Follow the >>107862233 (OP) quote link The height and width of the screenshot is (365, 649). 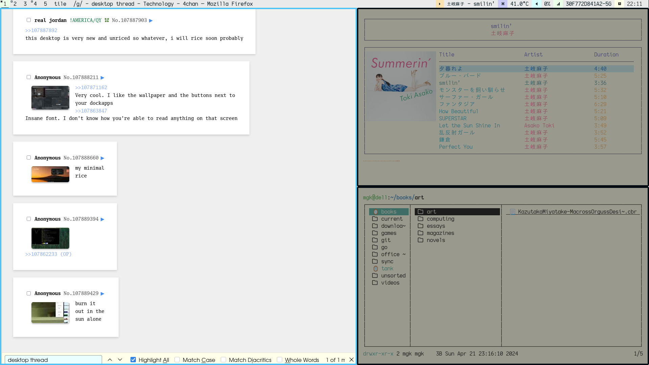click(x=48, y=254)
